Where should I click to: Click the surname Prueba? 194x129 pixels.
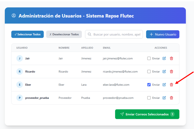pos(86,98)
